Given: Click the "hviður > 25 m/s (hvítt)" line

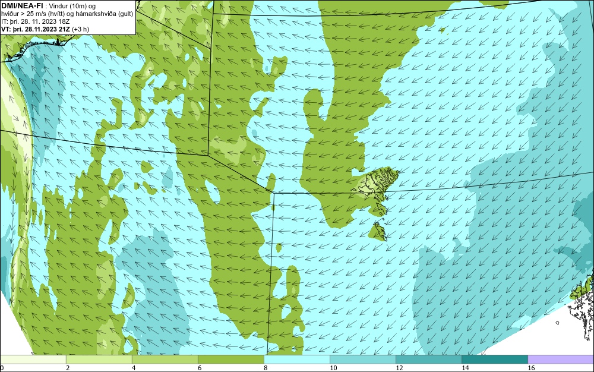Looking at the screenshot, I should [33, 14].
